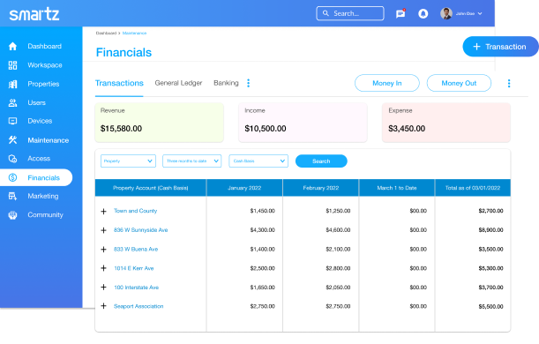This screenshot has height=344, width=539.
Task: Open the Cash Basis dropdown
Action: tap(258, 161)
